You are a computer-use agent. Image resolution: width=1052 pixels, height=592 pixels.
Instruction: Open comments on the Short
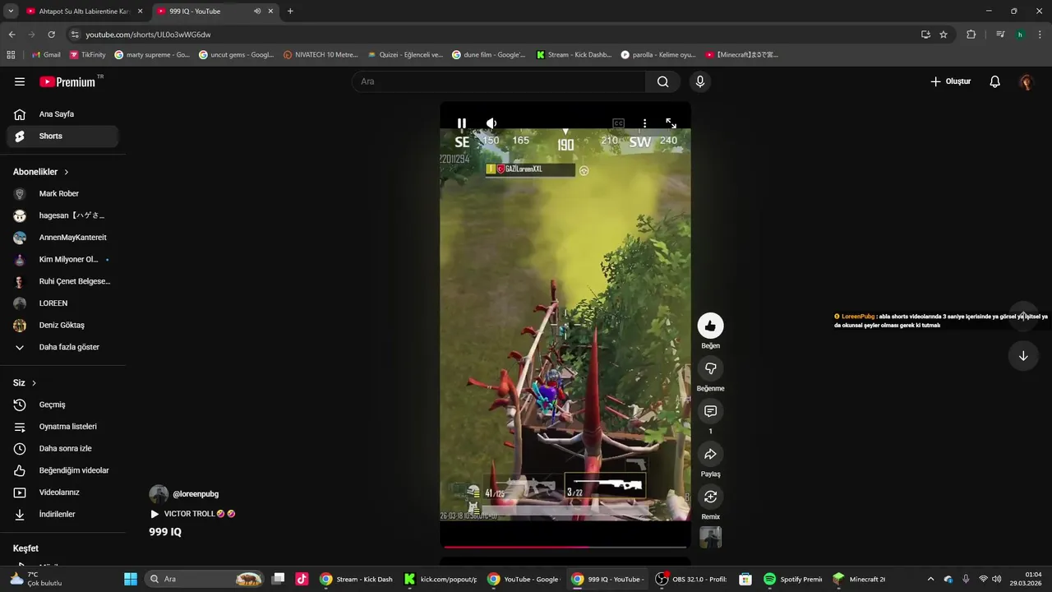tap(710, 411)
